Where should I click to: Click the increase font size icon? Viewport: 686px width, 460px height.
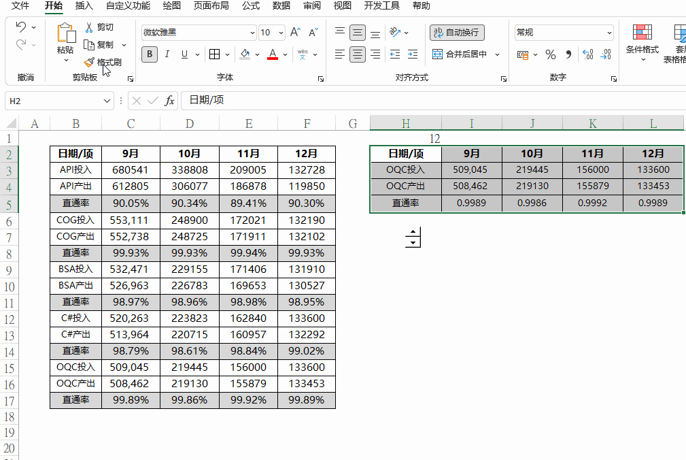[x=295, y=32]
